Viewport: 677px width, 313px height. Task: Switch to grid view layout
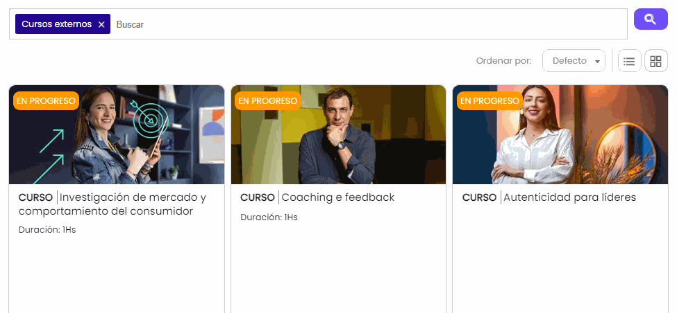coord(656,61)
